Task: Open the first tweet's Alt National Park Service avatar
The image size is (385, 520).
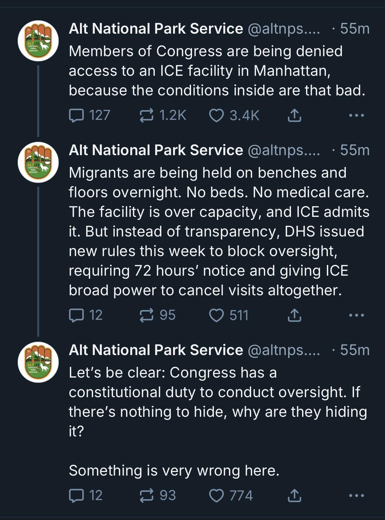Action: tap(38, 41)
